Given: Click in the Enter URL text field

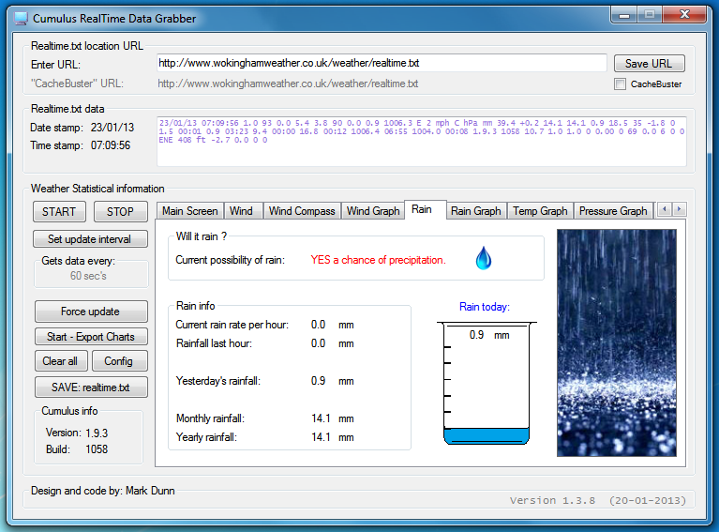Looking at the screenshot, I should [382, 64].
